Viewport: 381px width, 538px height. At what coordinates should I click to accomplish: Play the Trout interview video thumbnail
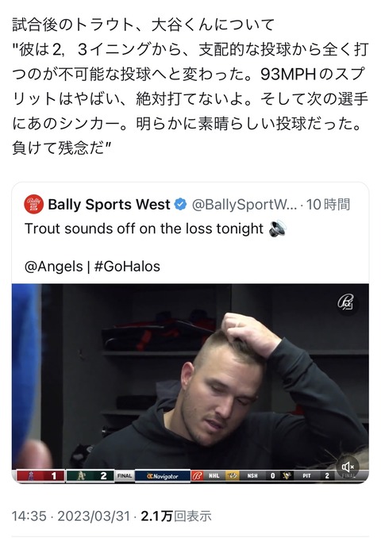190,383
